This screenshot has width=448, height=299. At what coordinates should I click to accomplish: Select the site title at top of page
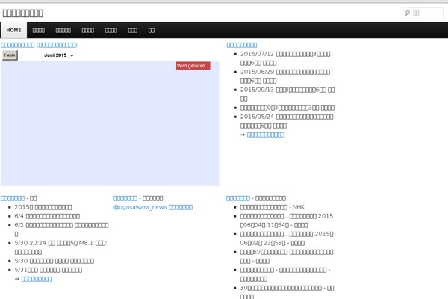23,13
